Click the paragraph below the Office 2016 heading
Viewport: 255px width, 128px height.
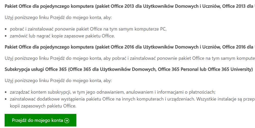coord(129,58)
